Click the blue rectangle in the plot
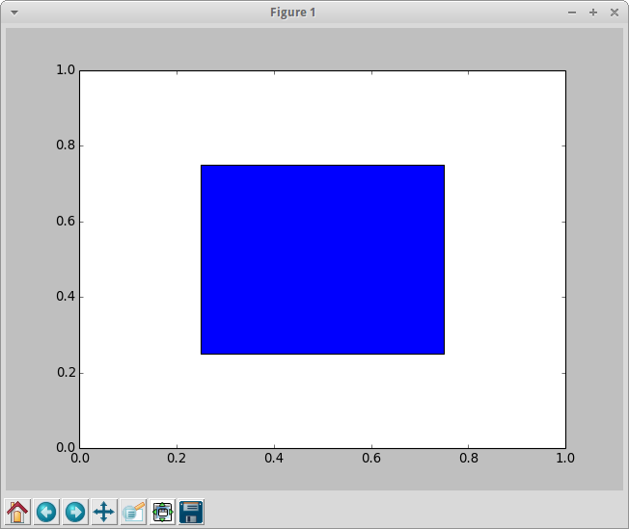This screenshot has height=529, width=629. click(322, 259)
